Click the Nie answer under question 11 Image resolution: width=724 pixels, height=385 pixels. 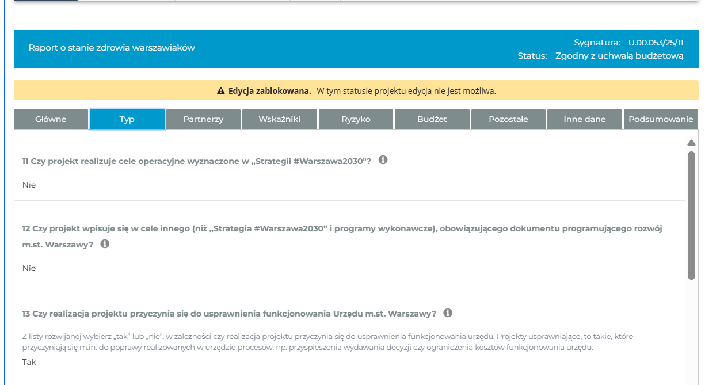coord(29,185)
